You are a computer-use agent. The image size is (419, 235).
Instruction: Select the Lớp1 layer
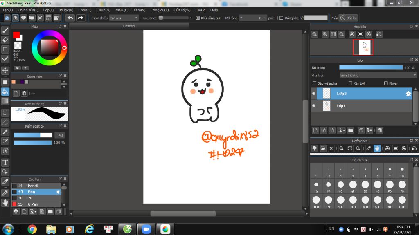pos(362,106)
